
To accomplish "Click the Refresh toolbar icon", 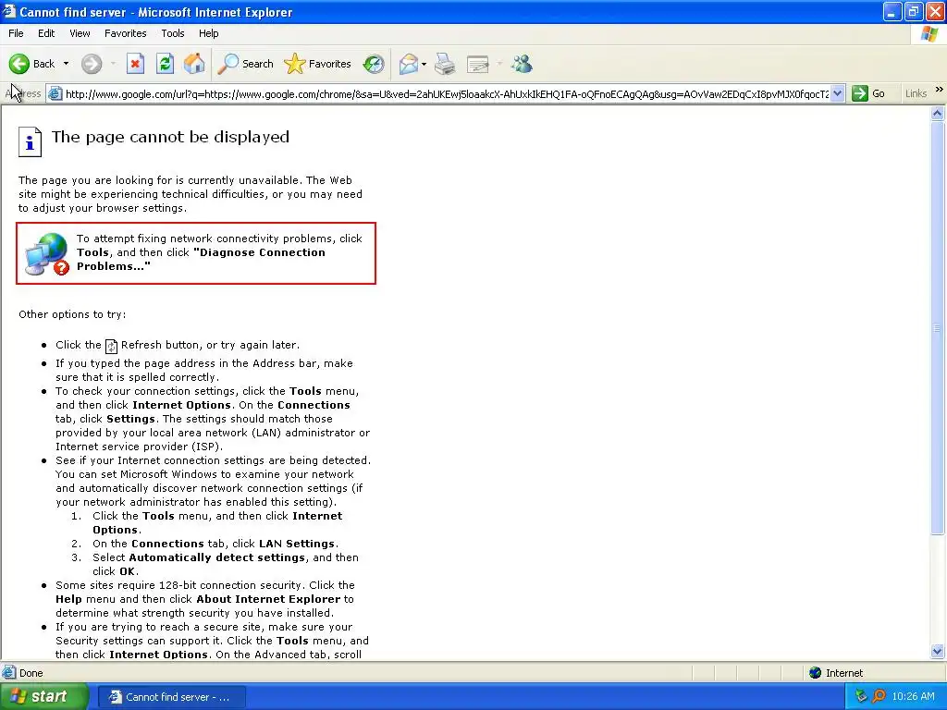I will (165, 64).
